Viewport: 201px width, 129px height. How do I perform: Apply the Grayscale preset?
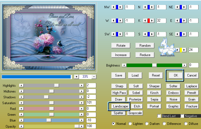pyautogui.click(x=135, y=113)
